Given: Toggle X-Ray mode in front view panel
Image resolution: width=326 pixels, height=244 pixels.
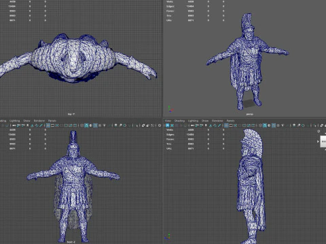Looking at the screenshot, I should [x=143, y=125].
